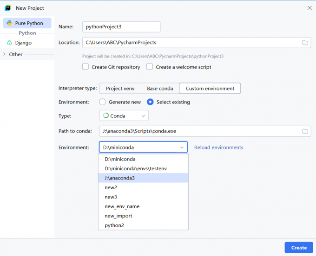The height and width of the screenshot is (256, 316).
Task: Pick new_env_name environment option
Action: (143, 206)
